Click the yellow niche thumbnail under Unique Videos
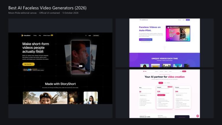This screenshot has width=222, height=125. 156,66
